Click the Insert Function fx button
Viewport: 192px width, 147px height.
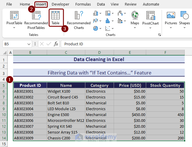click(56, 44)
